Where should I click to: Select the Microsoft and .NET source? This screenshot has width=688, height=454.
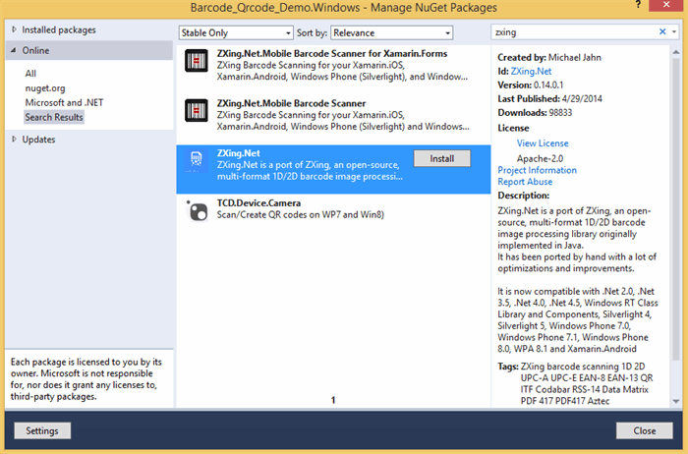[64, 102]
